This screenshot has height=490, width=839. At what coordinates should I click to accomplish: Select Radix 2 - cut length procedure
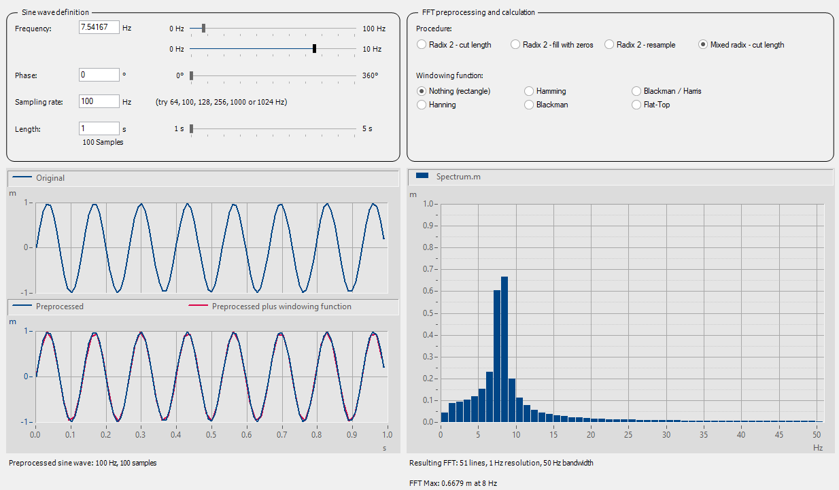(422, 45)
